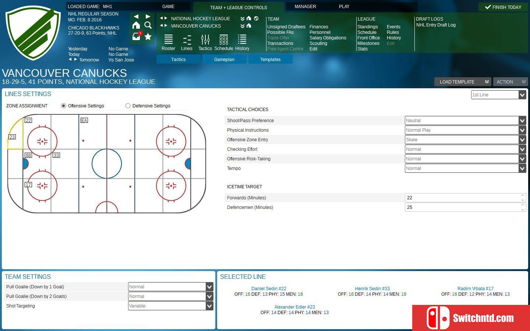The image size is (530, 331).
Task: Select player marker 88 on rink
Action: [x=28, y=155]
